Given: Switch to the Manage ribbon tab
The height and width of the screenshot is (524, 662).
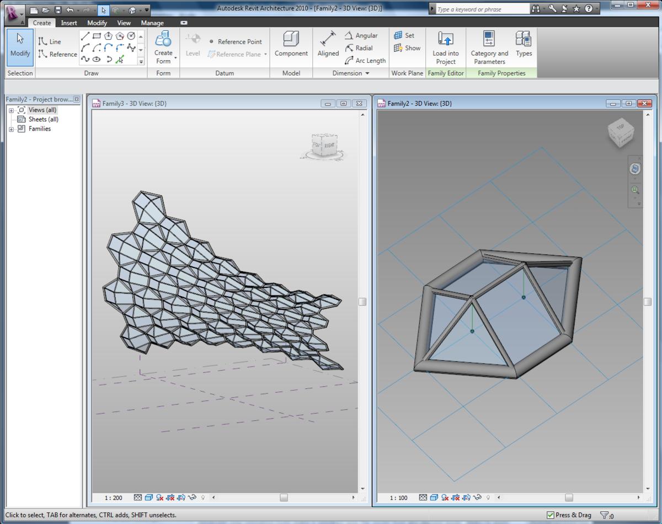Looking at the screenshot, I should 152,23.
